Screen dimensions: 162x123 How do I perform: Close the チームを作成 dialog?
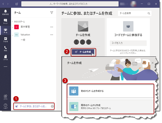(153, 63)
